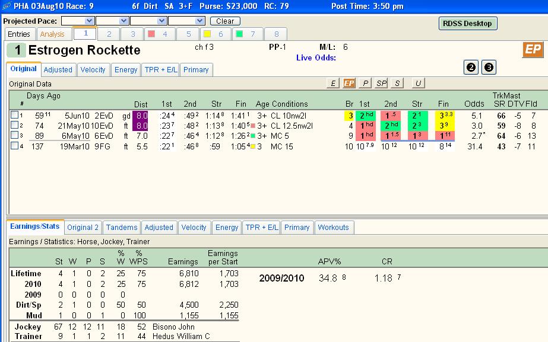
Task: Click jockey name Bisono John
Action: pyautogui.click(x=174, y=327)
